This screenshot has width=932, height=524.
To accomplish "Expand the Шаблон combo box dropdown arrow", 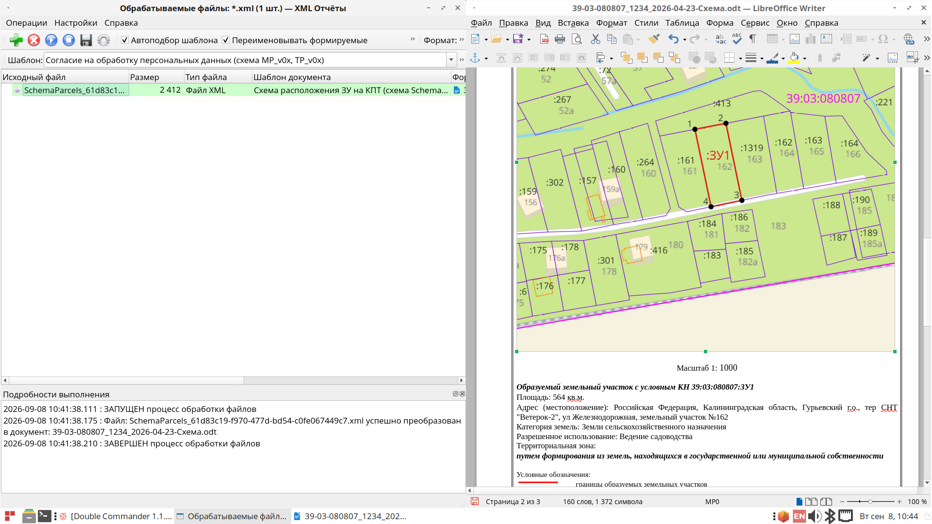I will tap(451, 60).
